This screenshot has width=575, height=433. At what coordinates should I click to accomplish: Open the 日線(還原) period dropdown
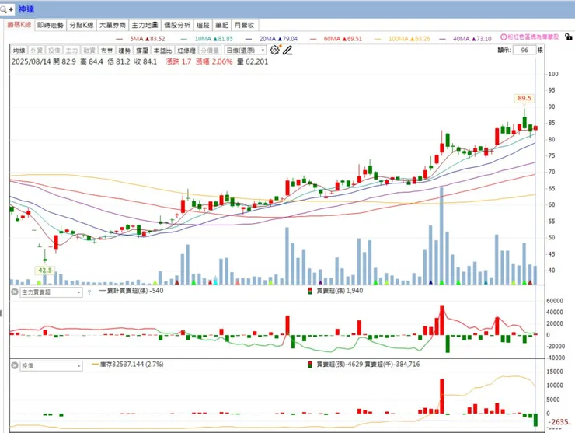tap(245, 51)
